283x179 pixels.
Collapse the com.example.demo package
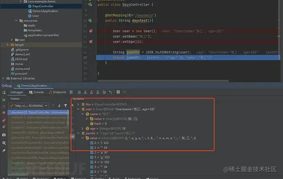coord(21,2)
